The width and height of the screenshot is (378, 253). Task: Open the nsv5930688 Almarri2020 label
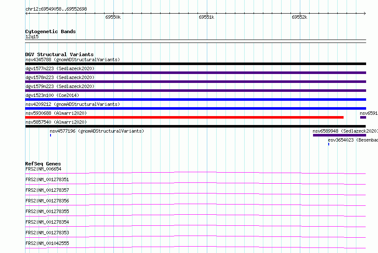(56, 113)
